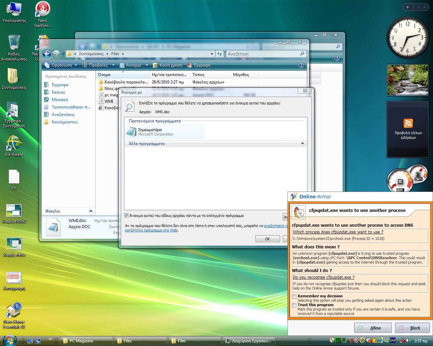This screenshot has width=433, height=346.
Task: Select the blank 'co' file on desktop
Action: pos(14,179)
